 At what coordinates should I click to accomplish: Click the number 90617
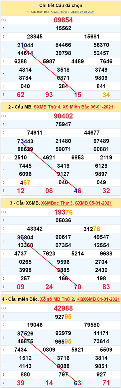[x=63, y=237]
